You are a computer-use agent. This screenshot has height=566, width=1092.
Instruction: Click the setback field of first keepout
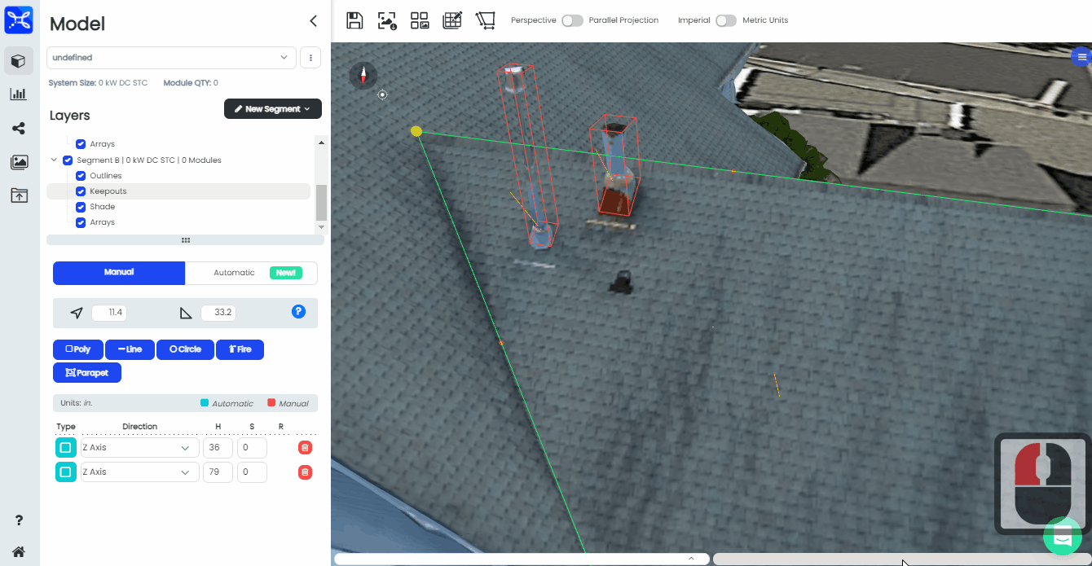pyautogui.click(x=252, y=448)
